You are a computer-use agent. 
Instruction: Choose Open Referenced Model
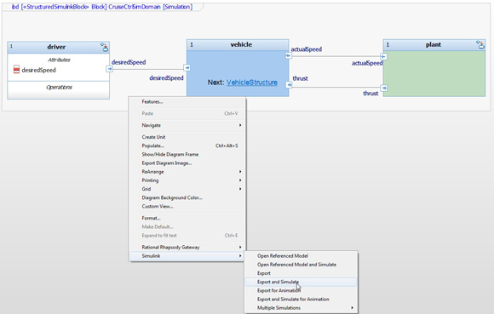tap(302, 256)
